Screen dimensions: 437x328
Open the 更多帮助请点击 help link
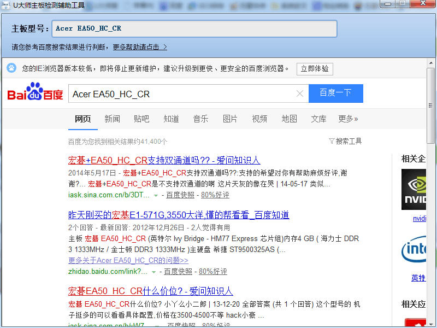(140, 47)
